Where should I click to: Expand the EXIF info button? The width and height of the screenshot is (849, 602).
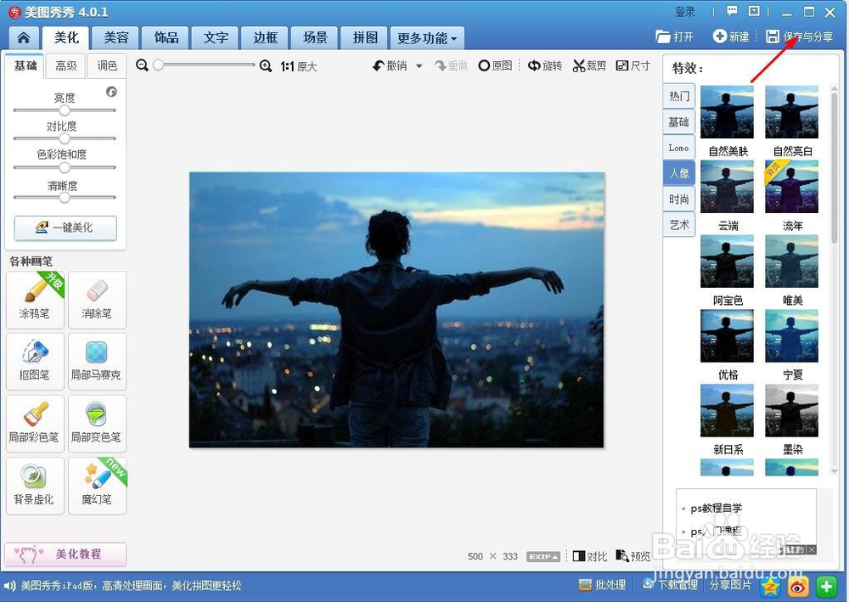pyautogui.click(x=543, y=556)
